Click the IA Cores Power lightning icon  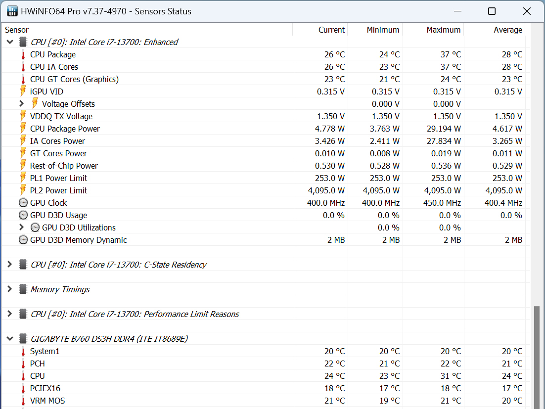click(x=23, y=141)
